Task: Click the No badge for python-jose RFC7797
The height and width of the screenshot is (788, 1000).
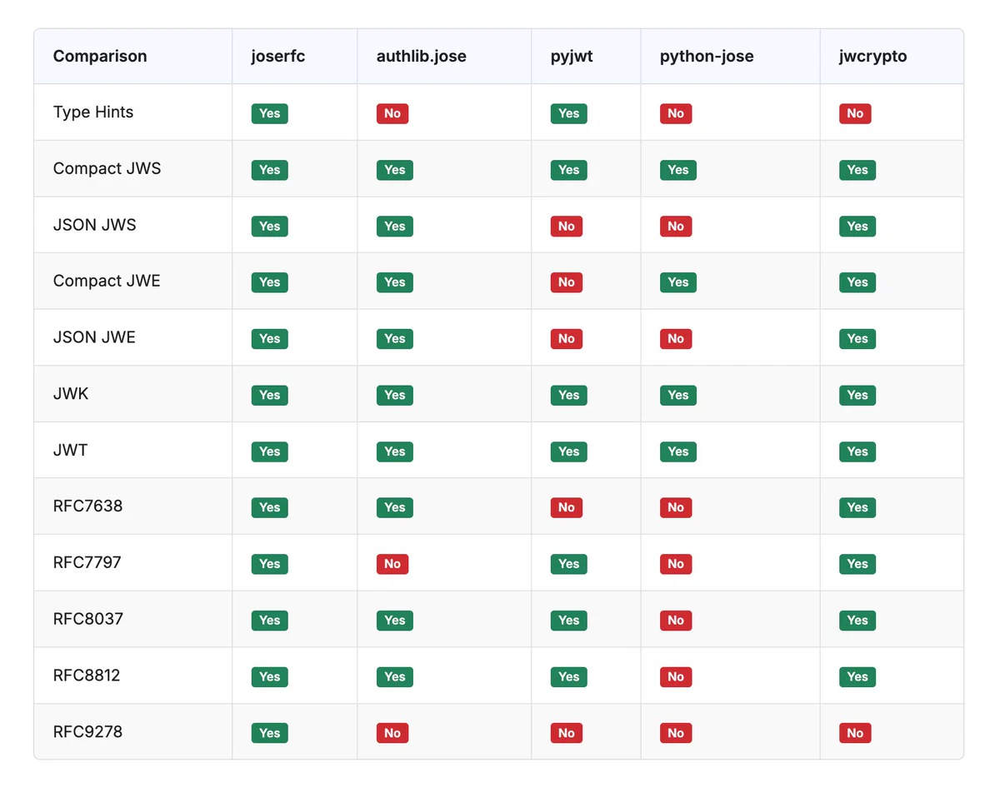Action: [676, 564]
